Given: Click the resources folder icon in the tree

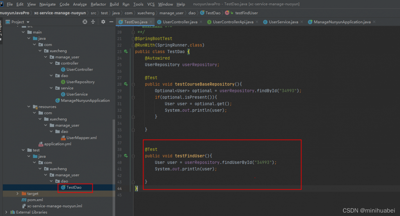Looking at the screenshot, I should point(35,107).
